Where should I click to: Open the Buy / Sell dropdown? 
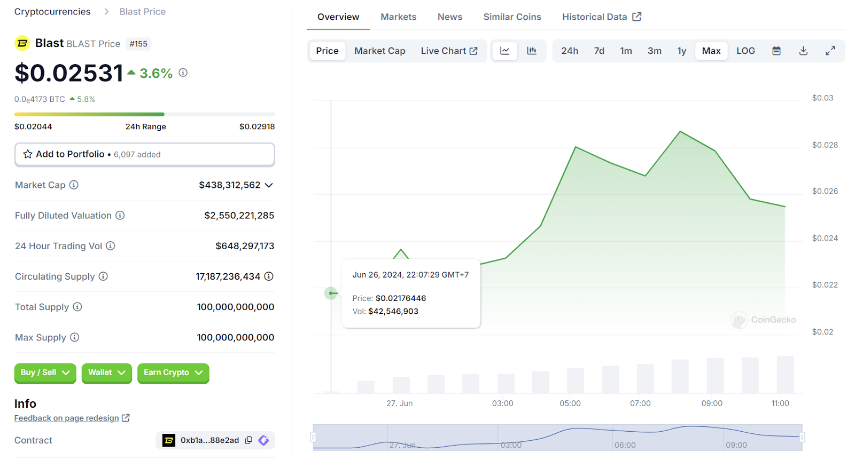(x=45, y=372)
